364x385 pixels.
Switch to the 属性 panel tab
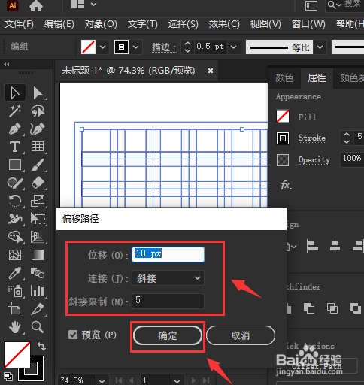click(317, 78)
